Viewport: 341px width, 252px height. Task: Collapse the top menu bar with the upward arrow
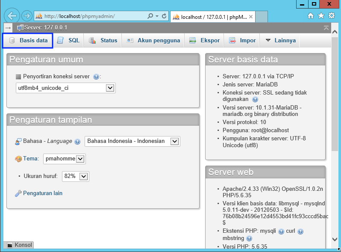pos(326,28)
